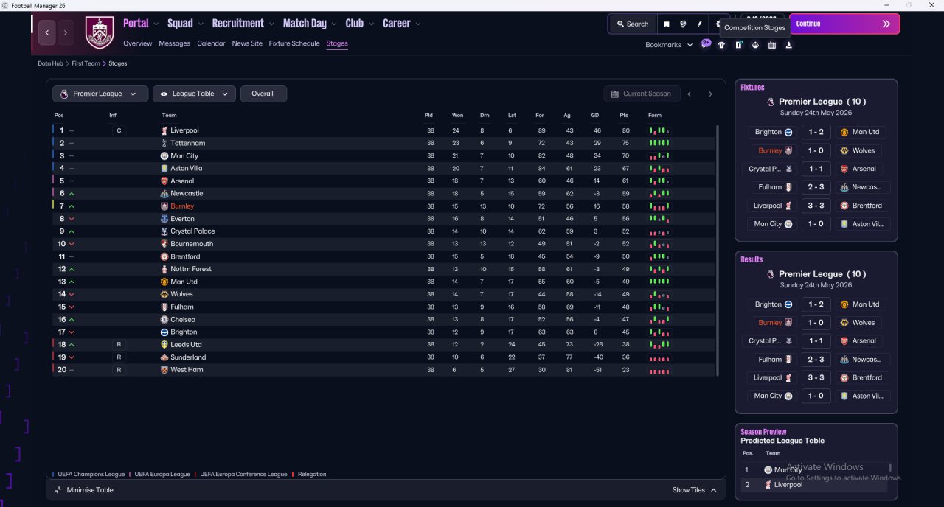The height and width of the screenshot is (507, 944).
Task: Click Liverpool's badge in league table
Action: (x=164, y=130)
